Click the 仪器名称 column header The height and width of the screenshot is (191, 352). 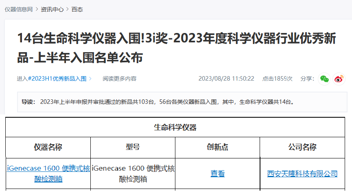click(x=48, y=147)
